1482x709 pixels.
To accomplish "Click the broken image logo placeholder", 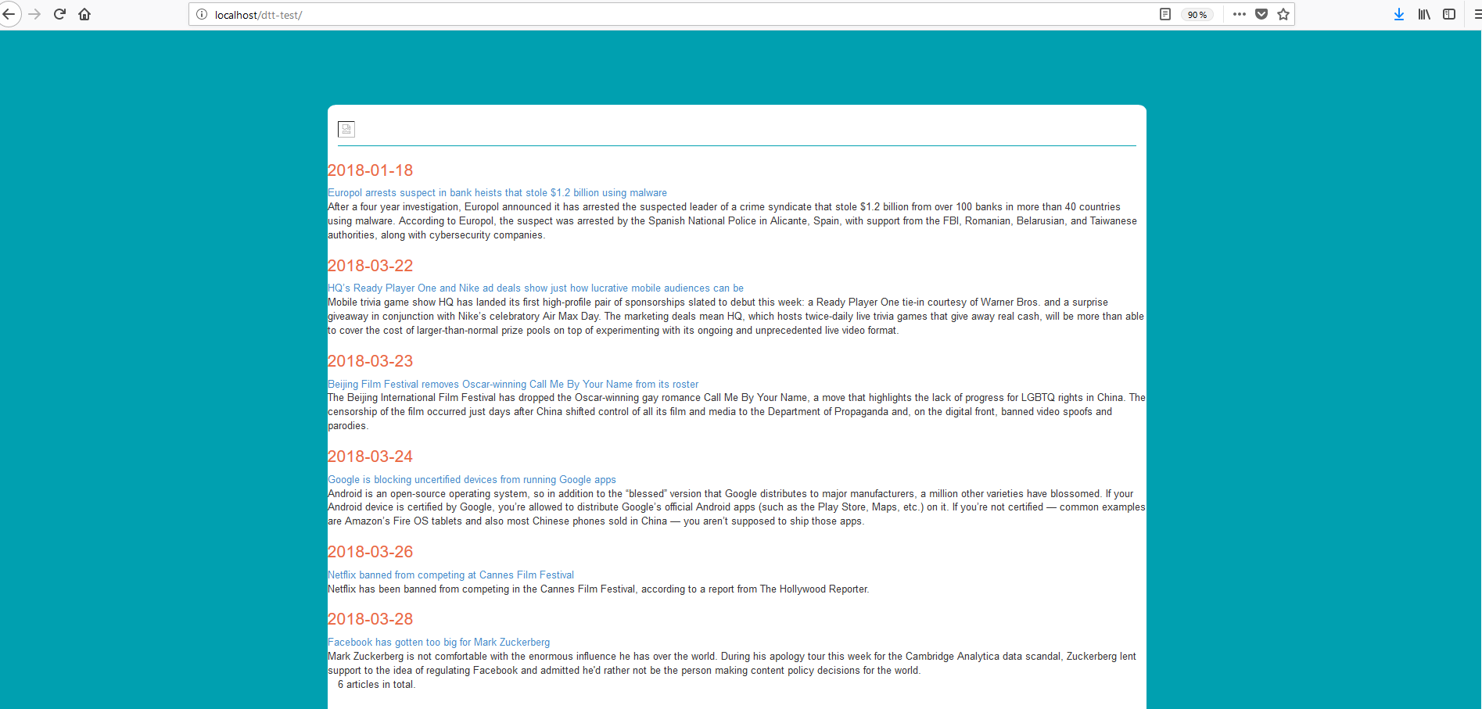I will tap(346, 129).
